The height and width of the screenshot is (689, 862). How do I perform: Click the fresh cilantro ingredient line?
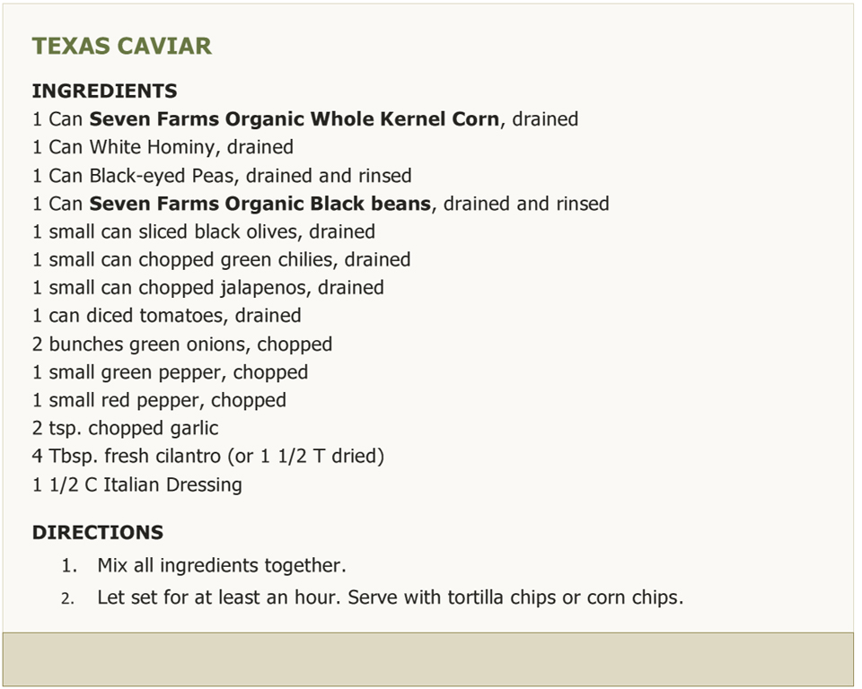point(207,457)
